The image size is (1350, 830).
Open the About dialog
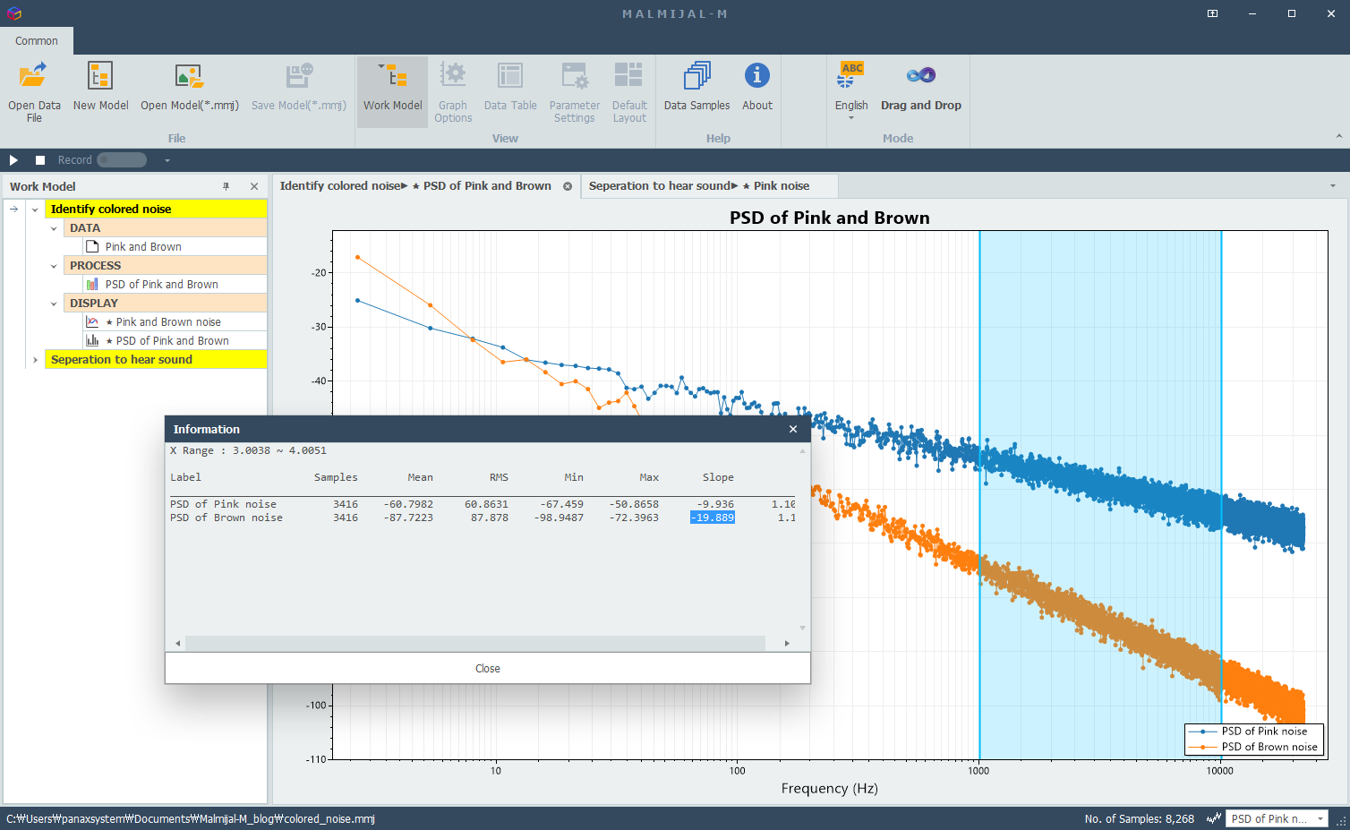(756, 87)
